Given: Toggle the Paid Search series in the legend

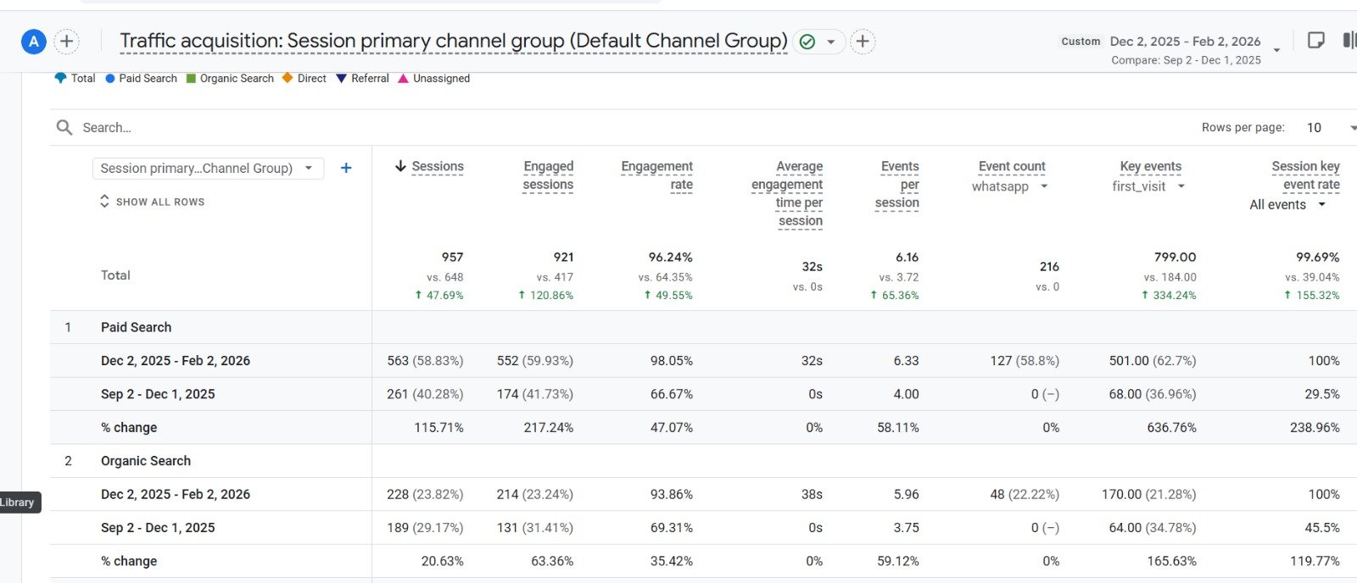Looking at the screenshot, I should [x=142, y=78].
